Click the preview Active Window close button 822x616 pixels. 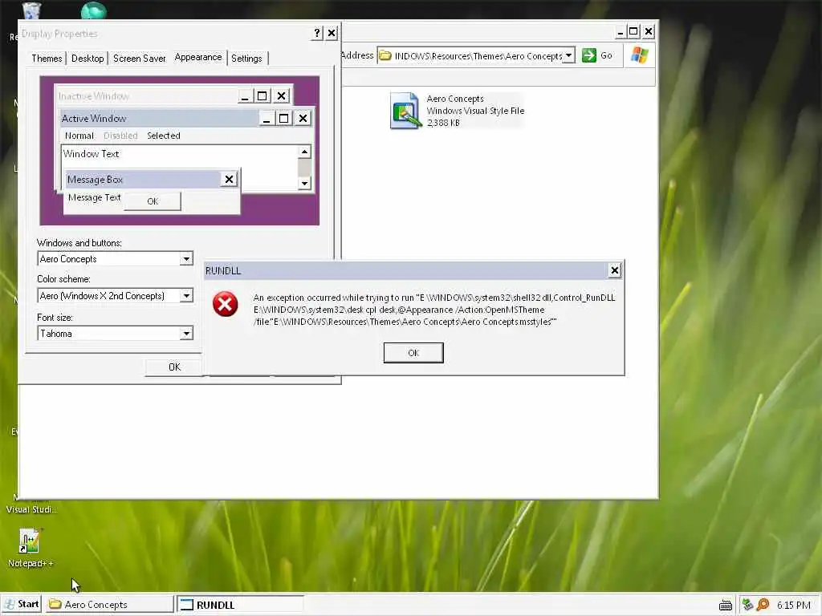303,119
